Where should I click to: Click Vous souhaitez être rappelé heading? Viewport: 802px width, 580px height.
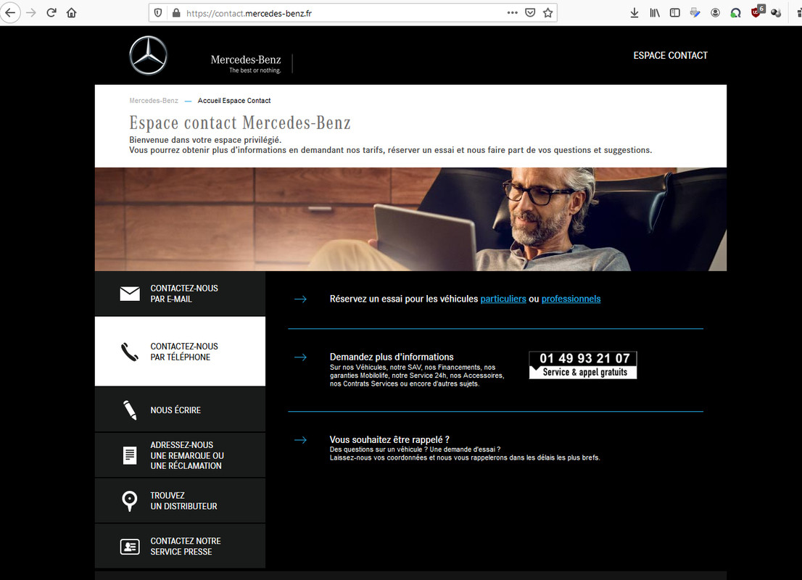389,440
